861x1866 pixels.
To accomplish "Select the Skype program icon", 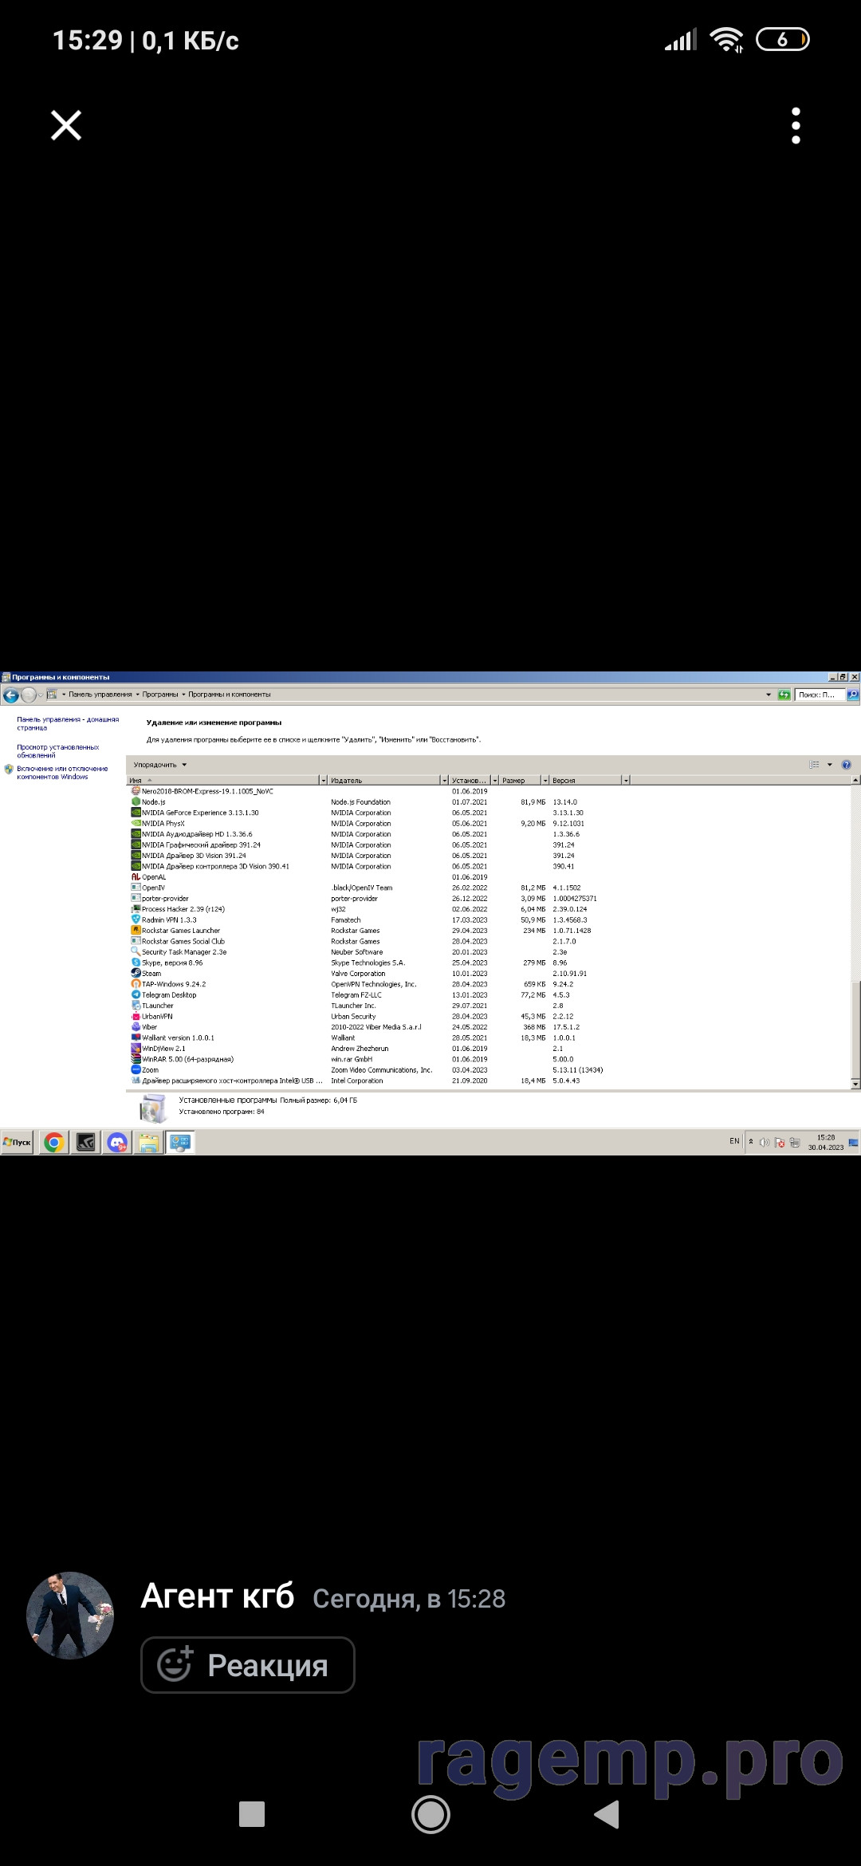I will (136, 963).
